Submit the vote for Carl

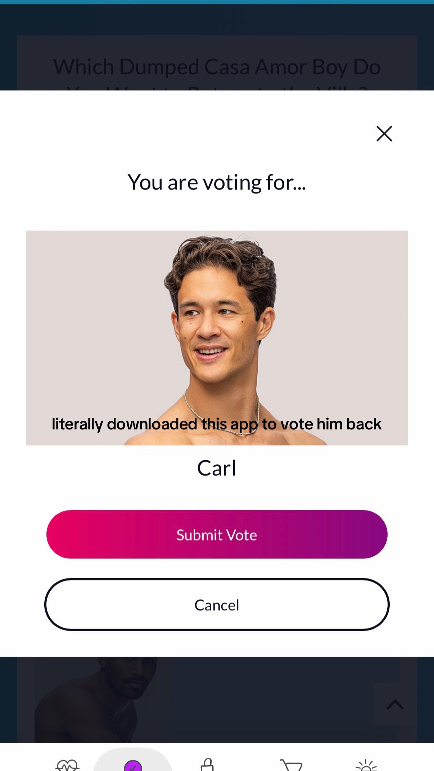click(x=217, y=534)
